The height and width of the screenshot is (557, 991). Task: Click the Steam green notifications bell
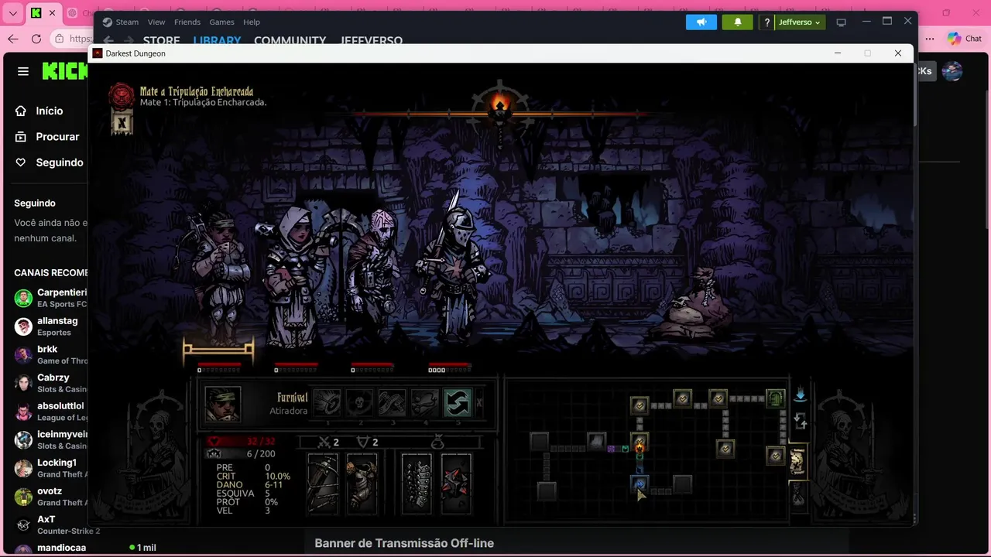click(738, 22)
